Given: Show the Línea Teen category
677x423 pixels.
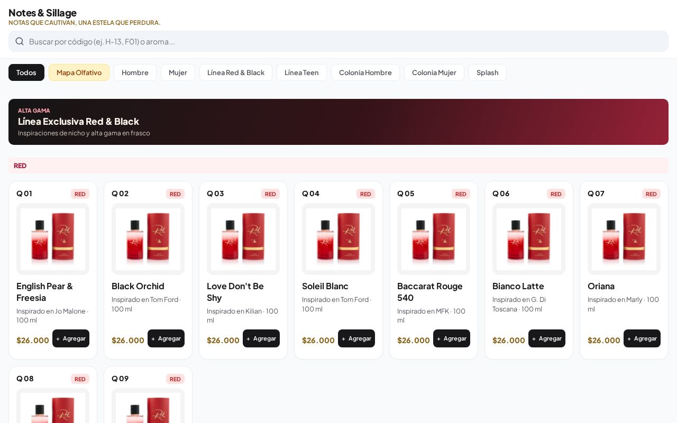Looking at the screenshot, I should [301, 72].
